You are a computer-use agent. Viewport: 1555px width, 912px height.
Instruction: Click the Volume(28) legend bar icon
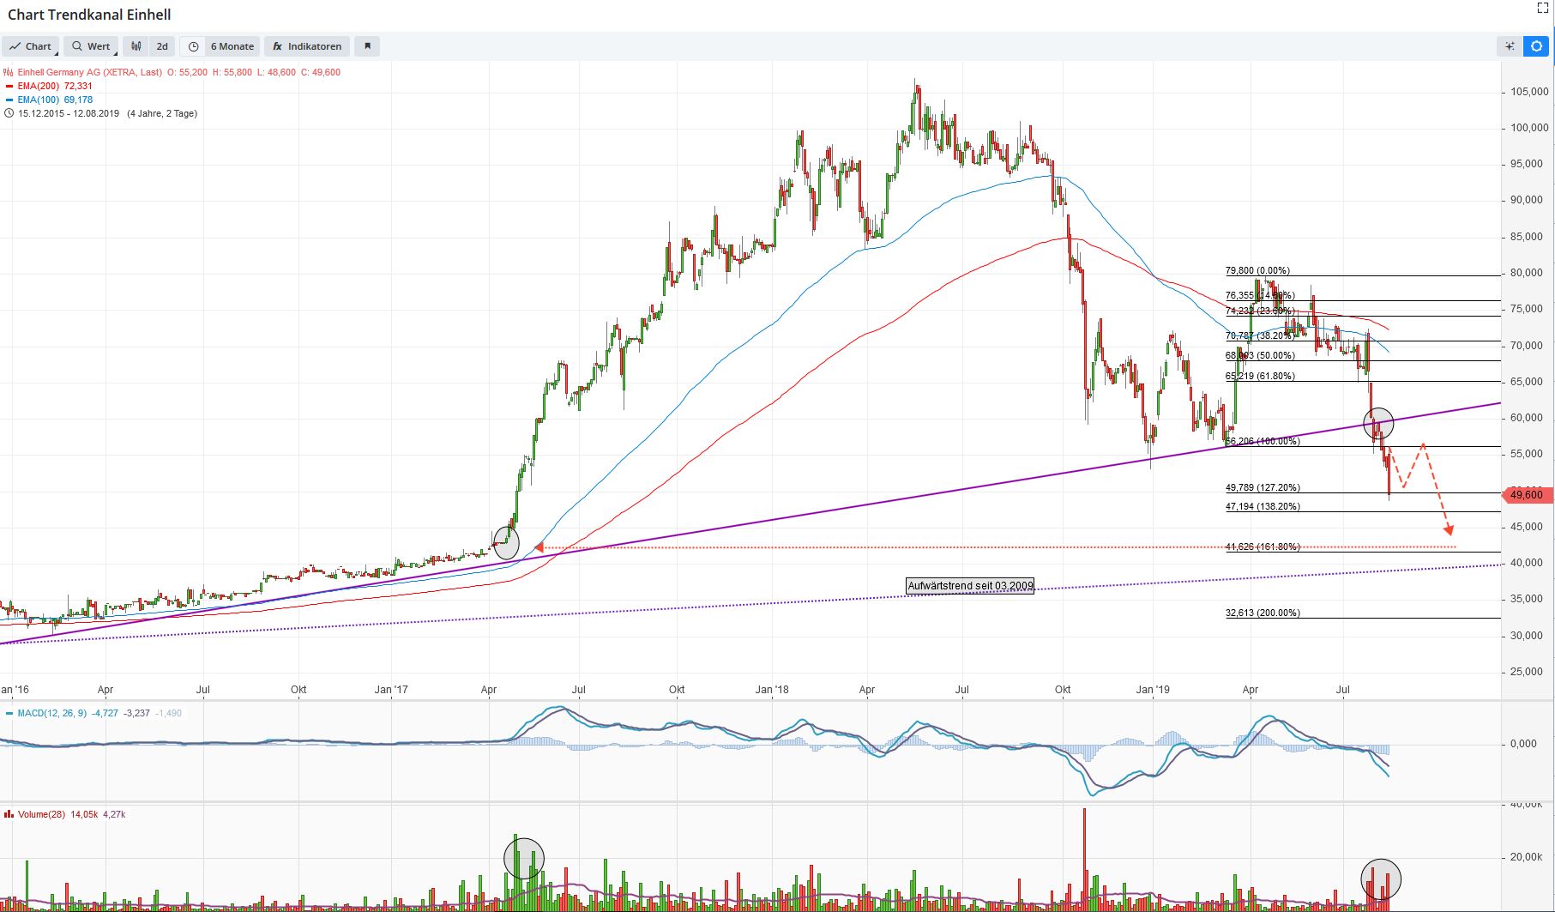click(x=9, y=814)
